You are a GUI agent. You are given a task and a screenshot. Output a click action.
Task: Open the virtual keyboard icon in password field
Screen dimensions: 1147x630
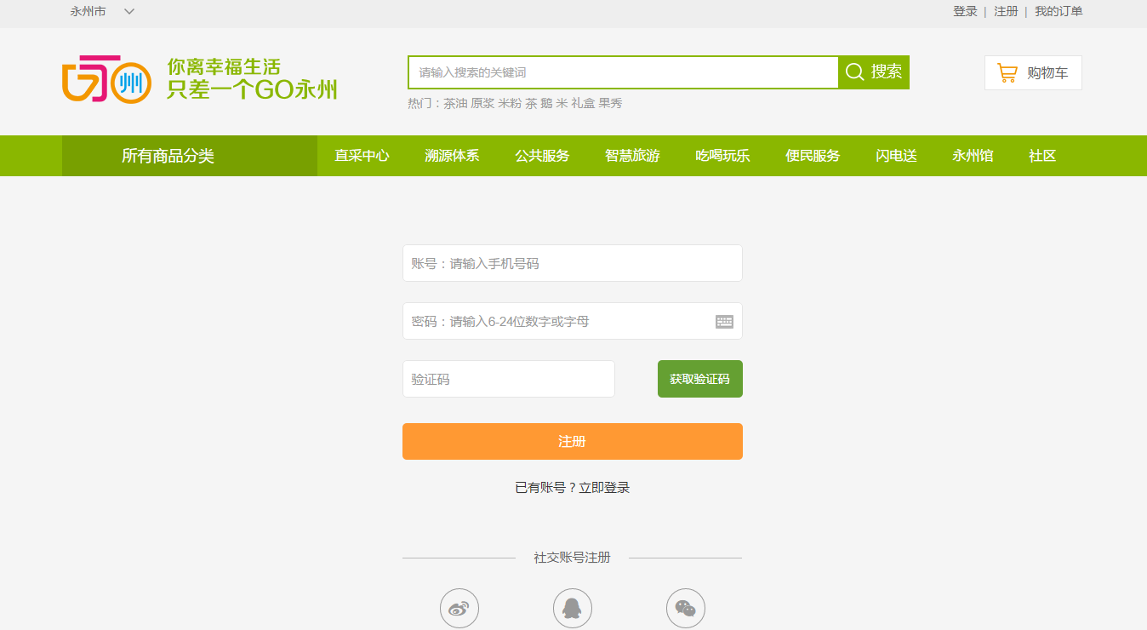pos(724,321)
